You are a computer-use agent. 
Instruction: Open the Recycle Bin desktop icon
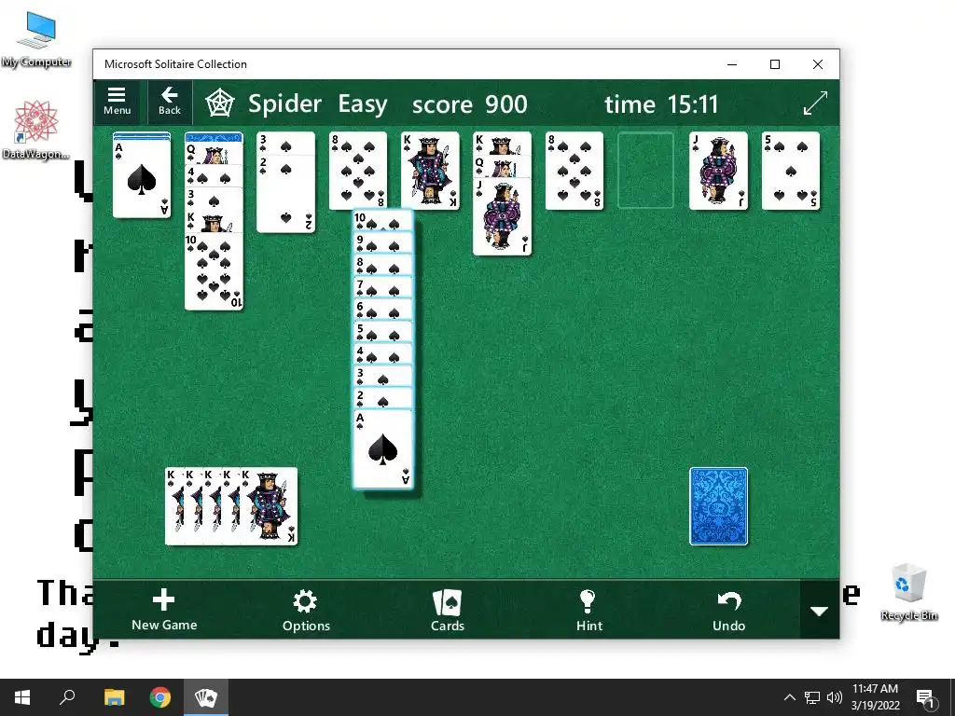pyautogui.click(x=908, y=592)
